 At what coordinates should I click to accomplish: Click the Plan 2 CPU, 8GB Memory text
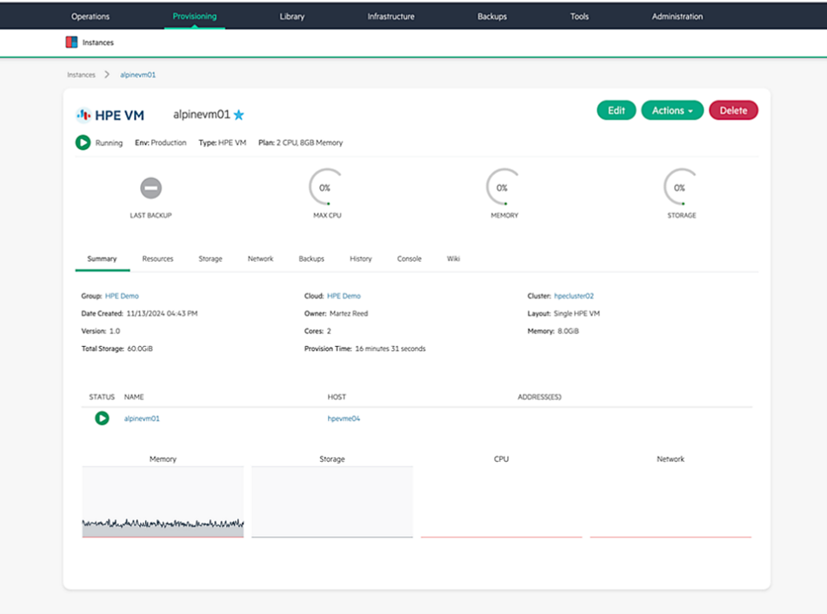click(x=301, y=143)
